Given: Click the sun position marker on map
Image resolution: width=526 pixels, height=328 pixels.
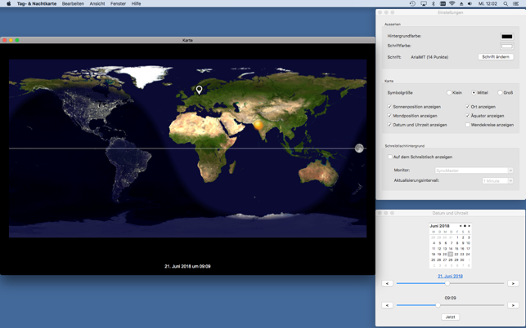Looking at the screenshot, I should (258, 125).
